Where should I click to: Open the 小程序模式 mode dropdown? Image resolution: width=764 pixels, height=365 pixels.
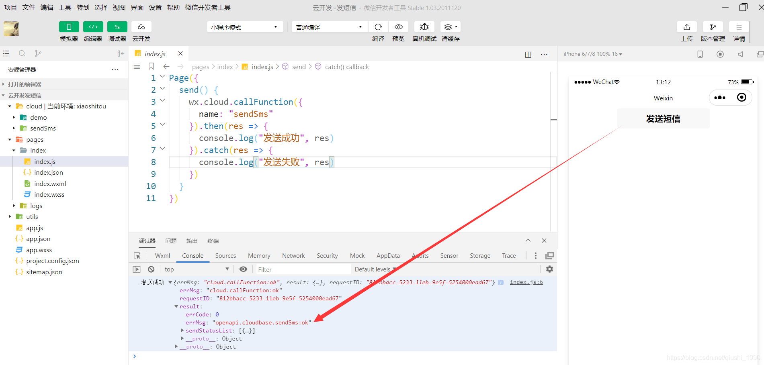point(245,27)
